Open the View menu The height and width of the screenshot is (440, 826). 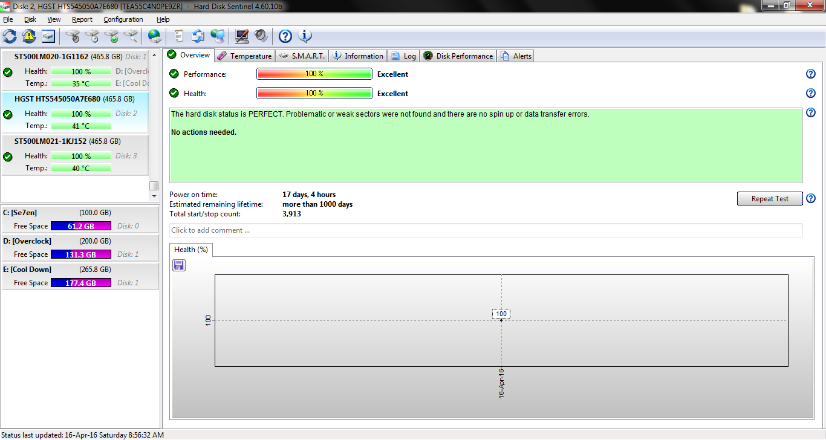54,19
